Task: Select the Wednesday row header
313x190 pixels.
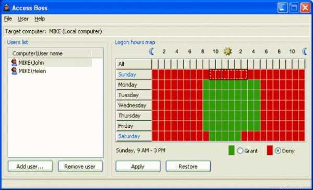Action: click(133, 105)
